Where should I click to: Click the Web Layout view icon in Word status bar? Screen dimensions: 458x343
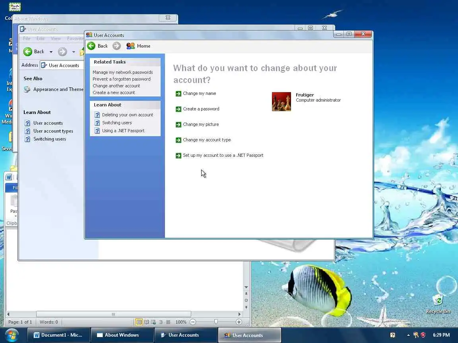(153, 322)
